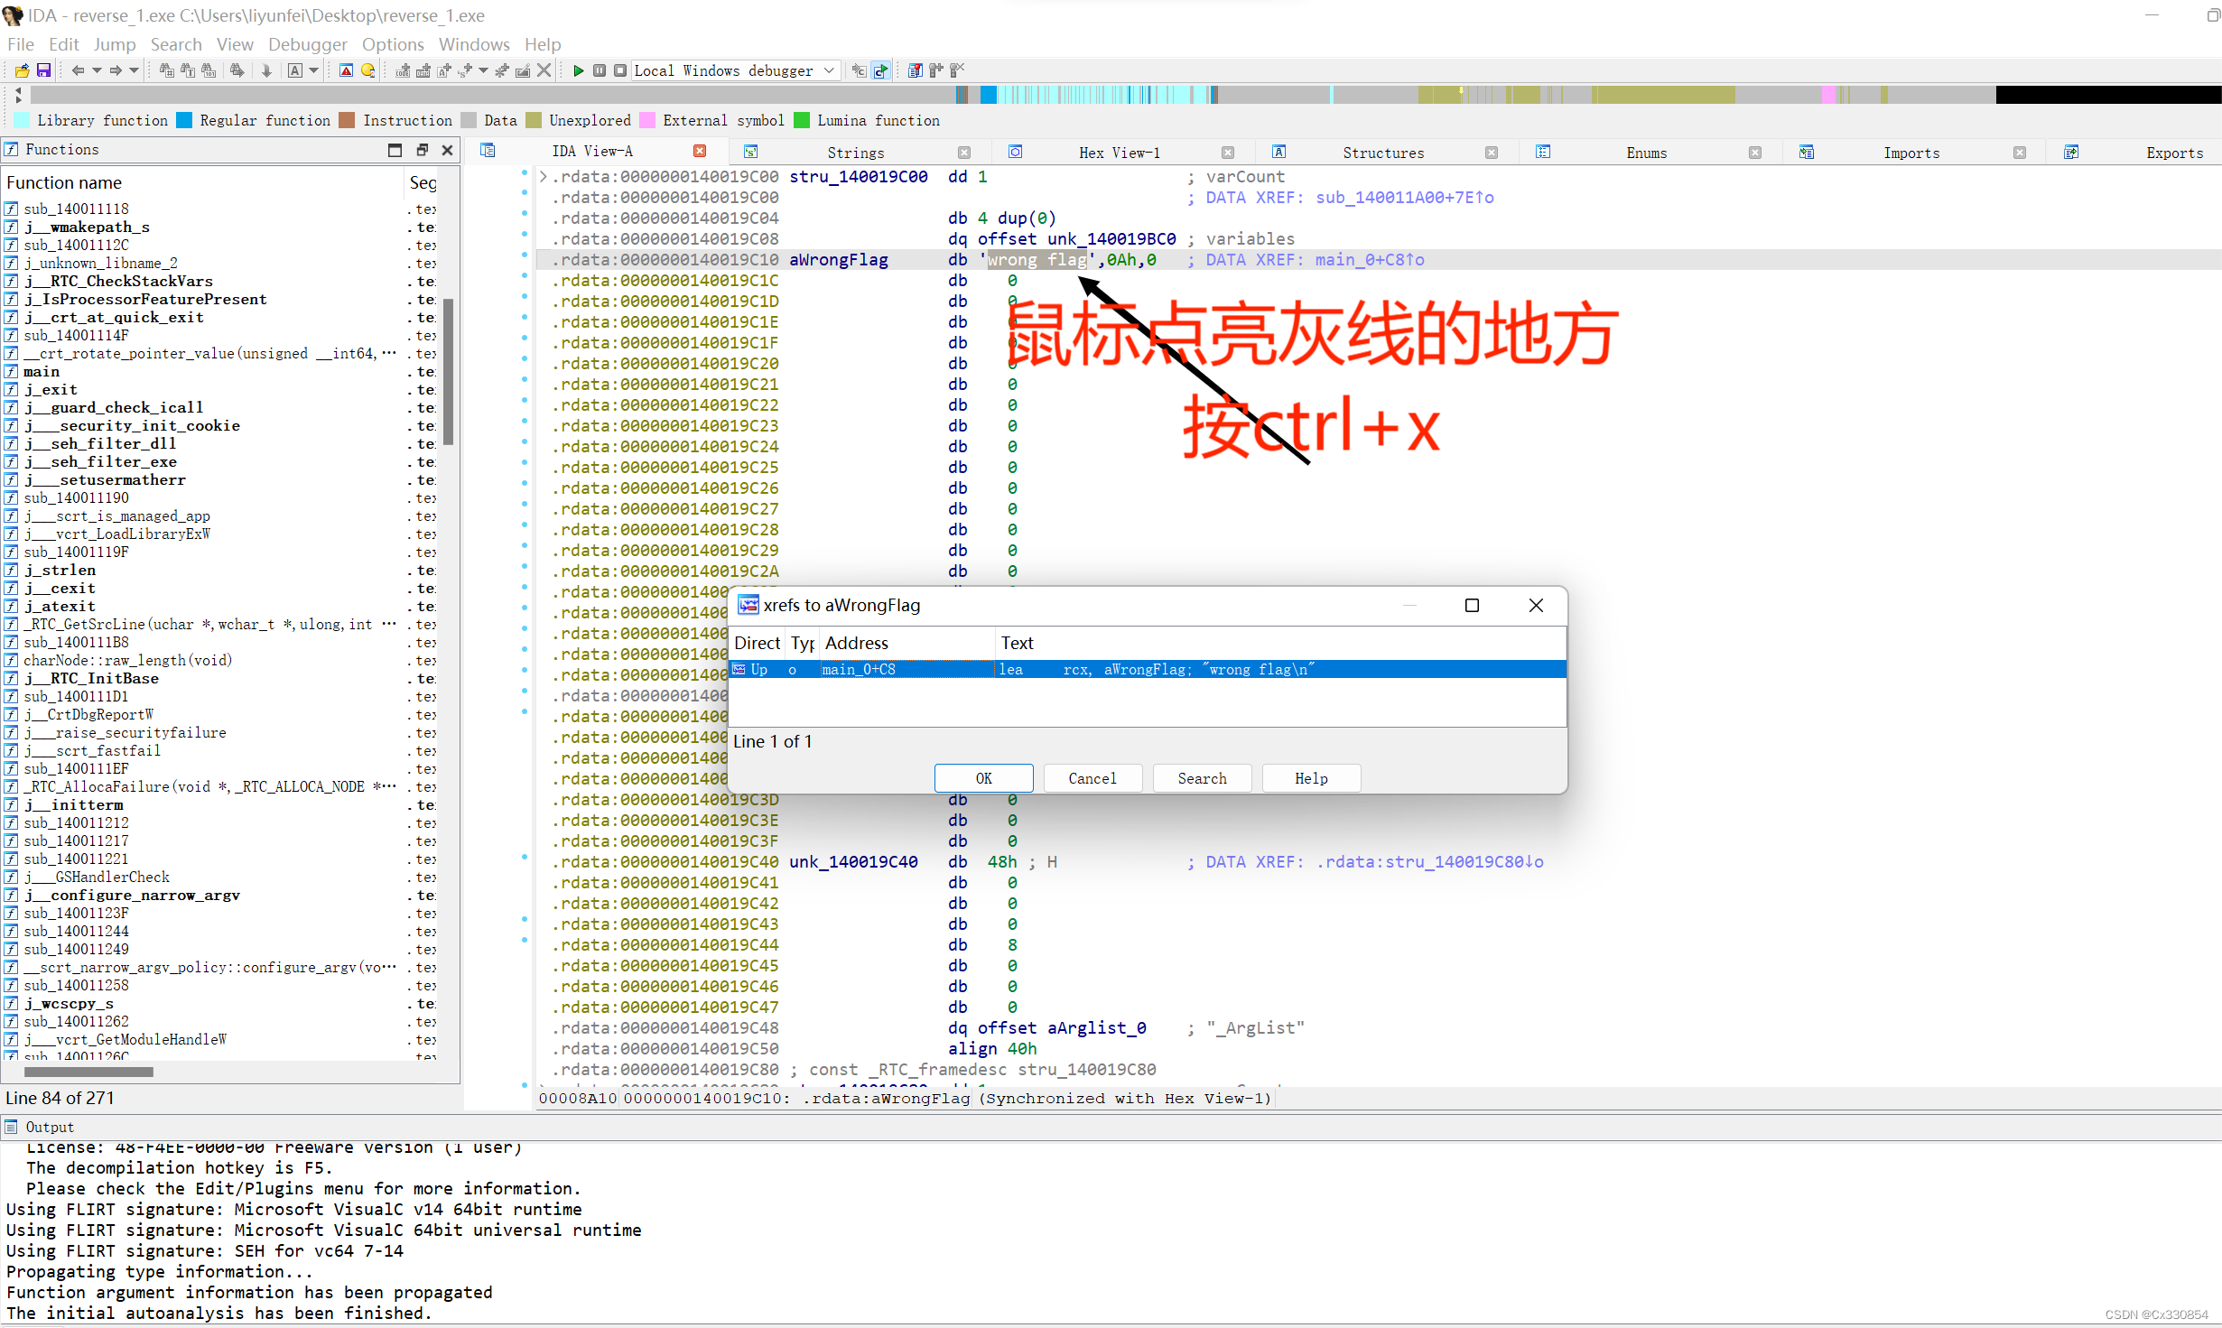Click Search in the xrefs dialog

pos(1202,777)
